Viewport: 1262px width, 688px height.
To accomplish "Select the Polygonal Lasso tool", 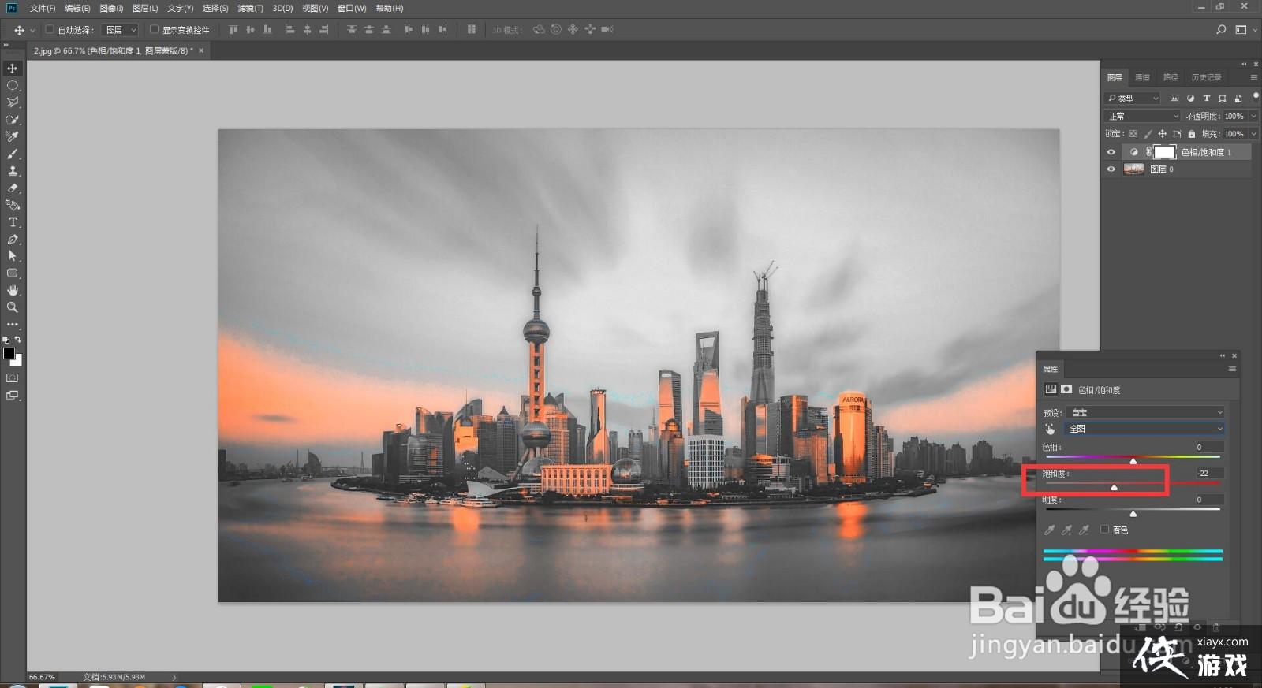I will pyautogui.click(x=13, y=102).
